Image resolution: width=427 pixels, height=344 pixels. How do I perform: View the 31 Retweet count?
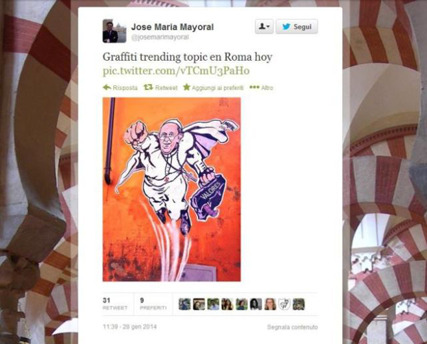pos(115,304)
